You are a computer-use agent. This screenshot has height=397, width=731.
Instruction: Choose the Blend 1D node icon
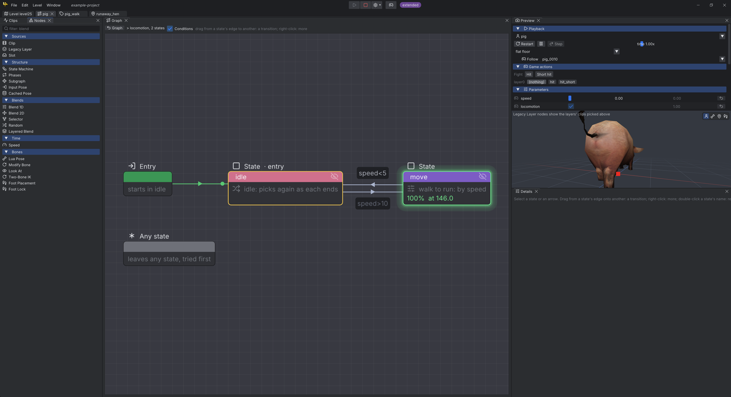(x=5, y=107)
